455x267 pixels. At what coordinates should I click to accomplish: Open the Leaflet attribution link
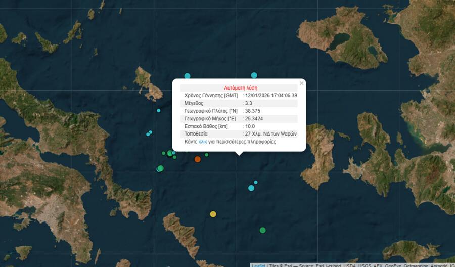pyautogui.click(x=258, y=264)
